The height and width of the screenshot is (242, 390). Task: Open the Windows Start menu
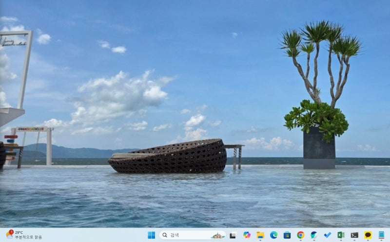tap(151, 235)
